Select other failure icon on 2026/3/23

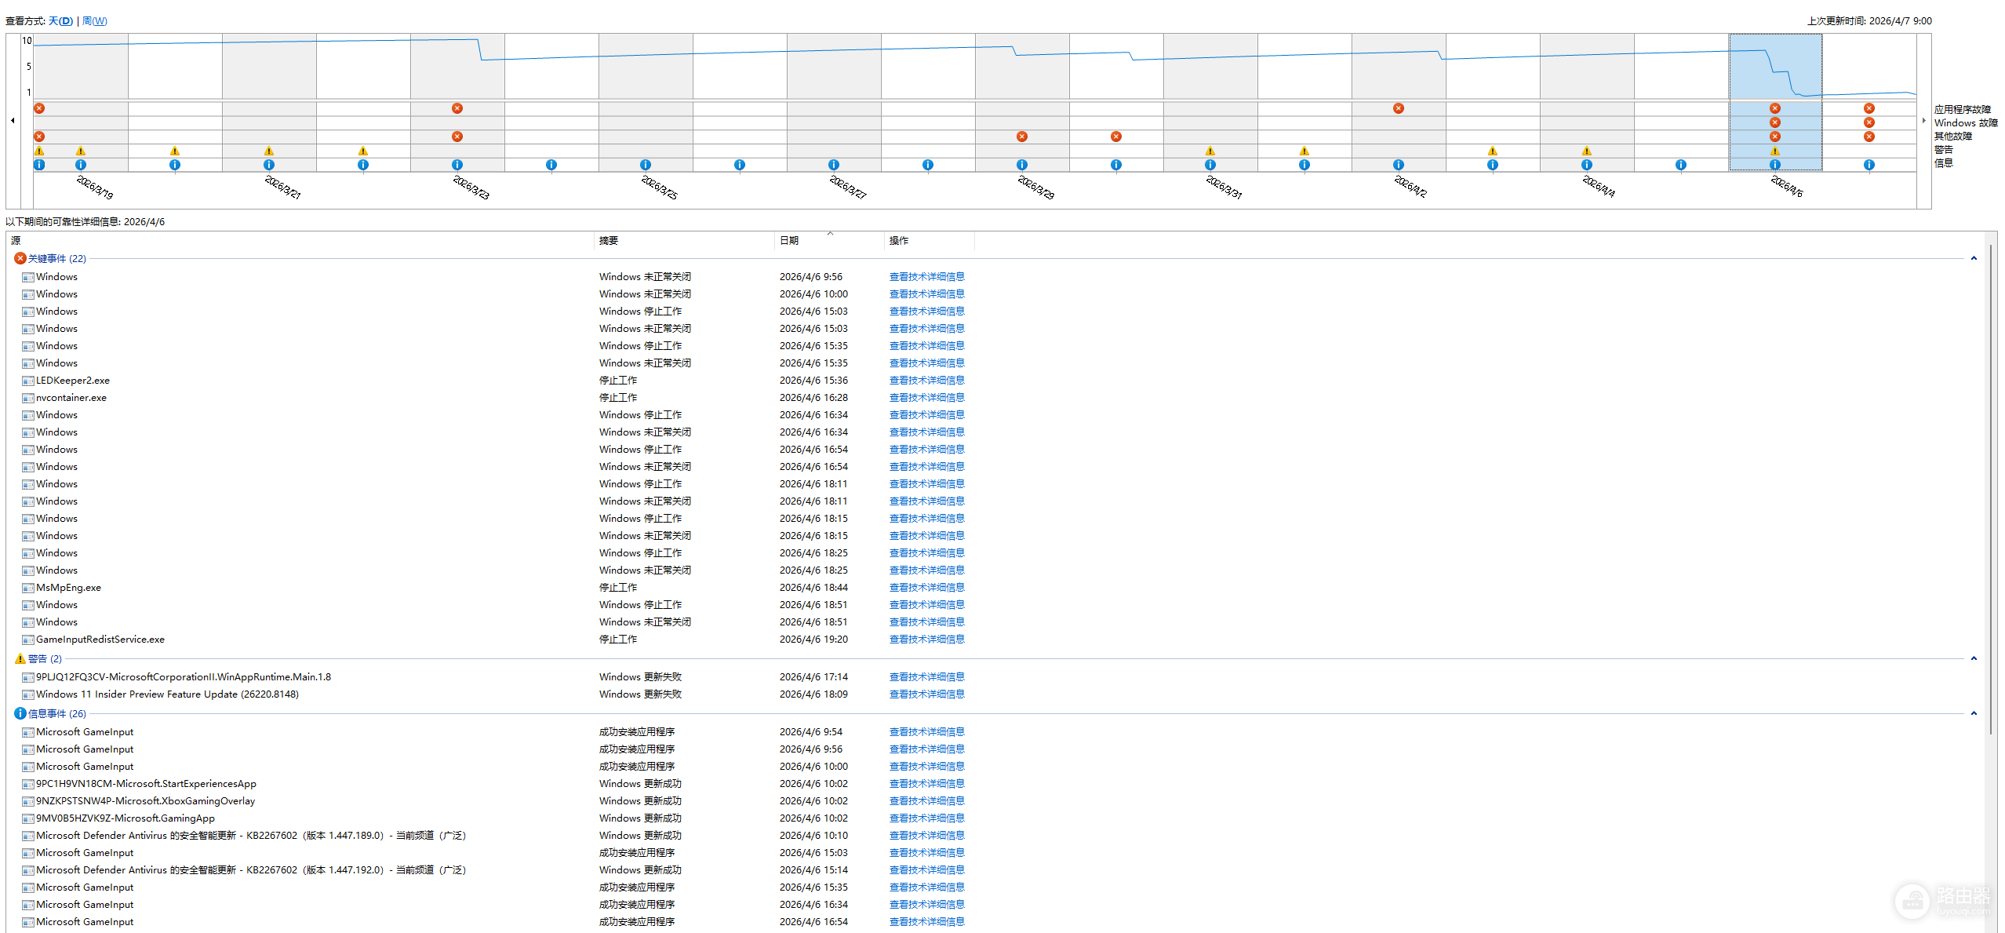click(x=457, y=137)
